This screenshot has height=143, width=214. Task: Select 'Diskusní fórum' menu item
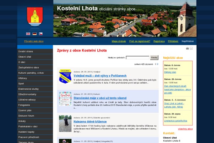pyautogui.click(x=35, y=116)
